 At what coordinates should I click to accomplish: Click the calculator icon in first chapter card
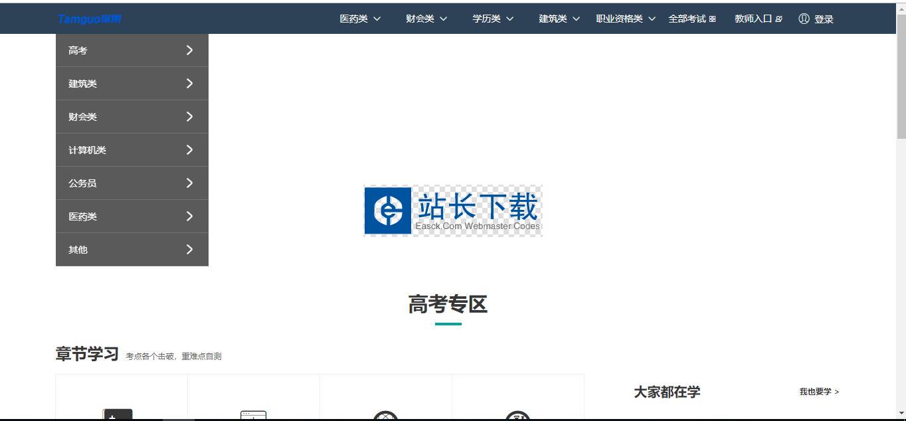pos(118,414)
